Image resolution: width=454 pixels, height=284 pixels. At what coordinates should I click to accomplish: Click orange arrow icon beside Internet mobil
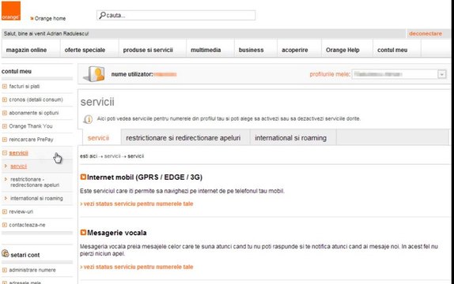pyautogui.click(x=83, y=177)
